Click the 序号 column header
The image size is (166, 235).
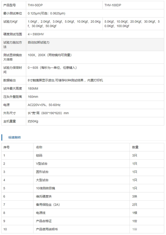point(6,147)
